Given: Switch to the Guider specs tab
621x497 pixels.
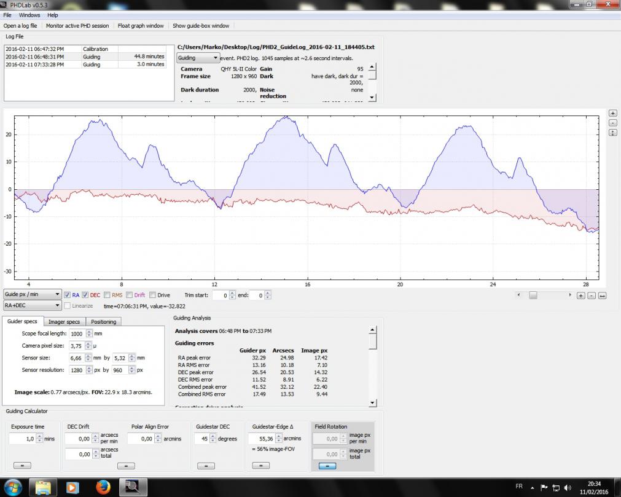Looking at the screenshot, I should 22,321.
